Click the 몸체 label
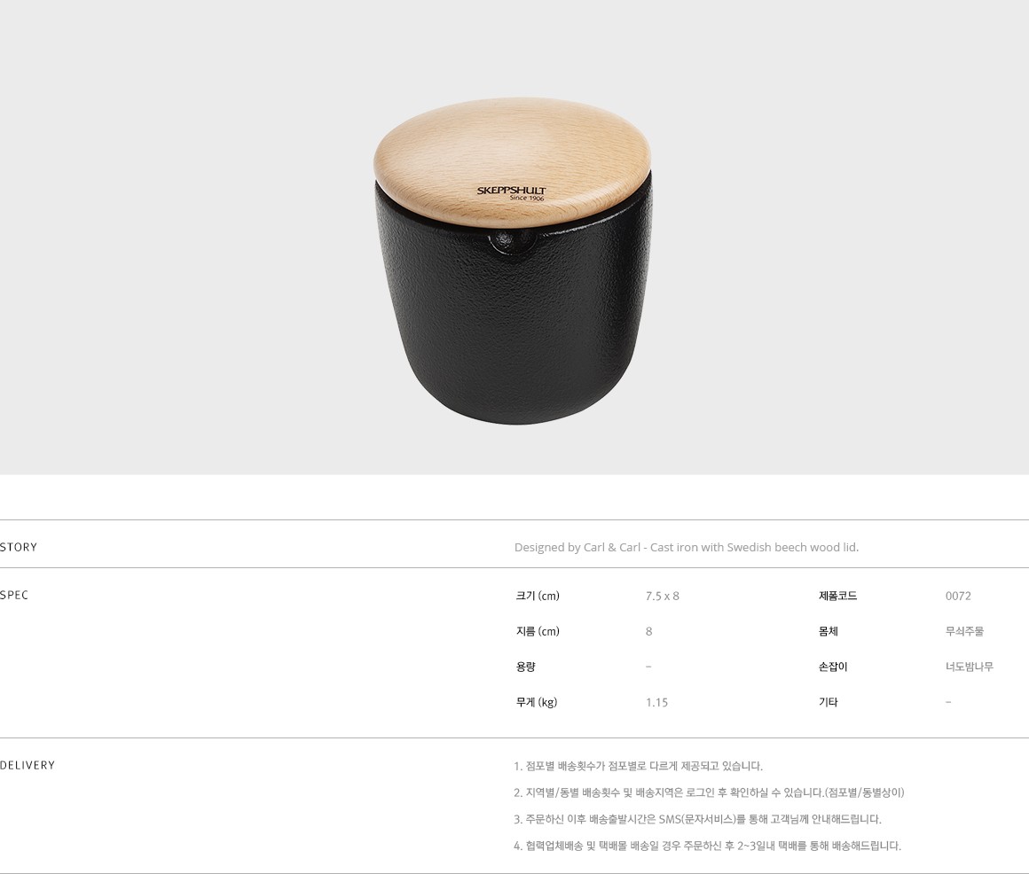The image size is (1029, 874). pyautogui.click(x=829, y=631)
